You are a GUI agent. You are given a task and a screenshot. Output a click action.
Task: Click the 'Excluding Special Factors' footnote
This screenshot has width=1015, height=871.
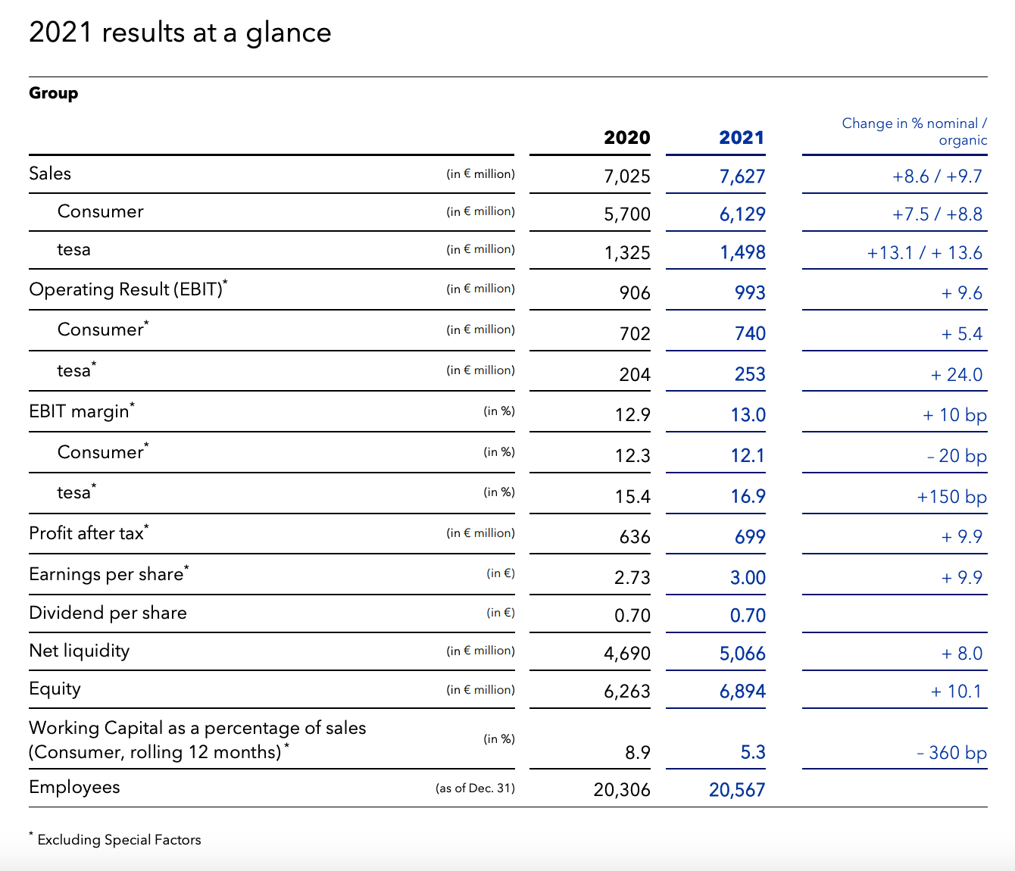coord(119,839)
